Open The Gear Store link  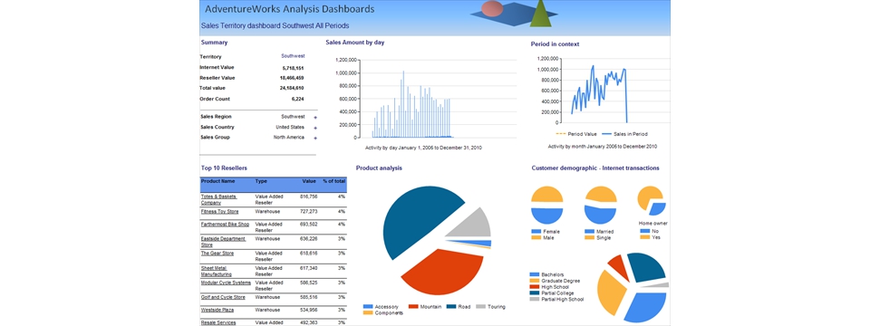217,253
